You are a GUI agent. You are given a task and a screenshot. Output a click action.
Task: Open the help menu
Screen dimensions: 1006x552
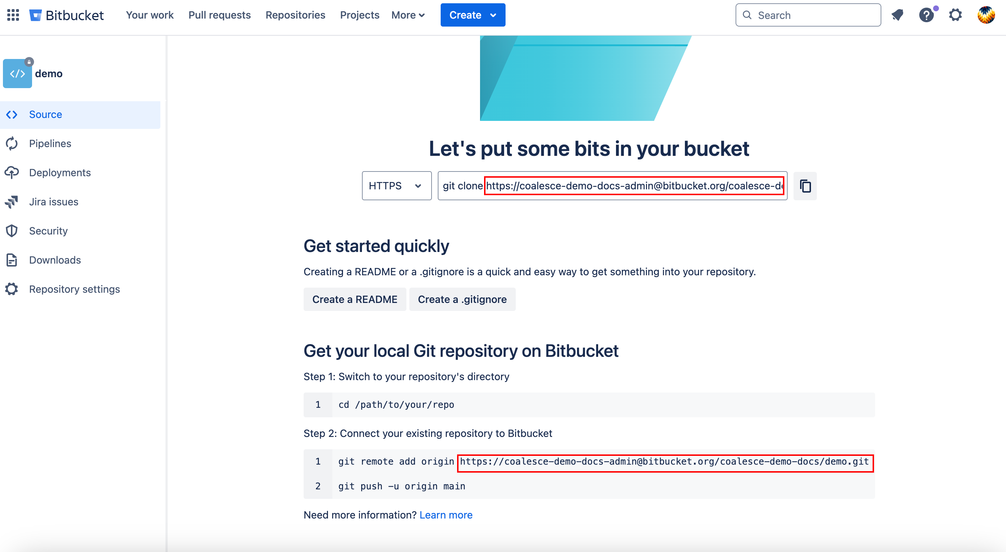coord(926,15)
